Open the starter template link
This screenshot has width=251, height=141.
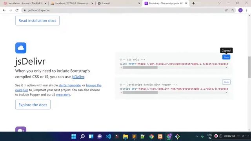(x=70, y=85)
